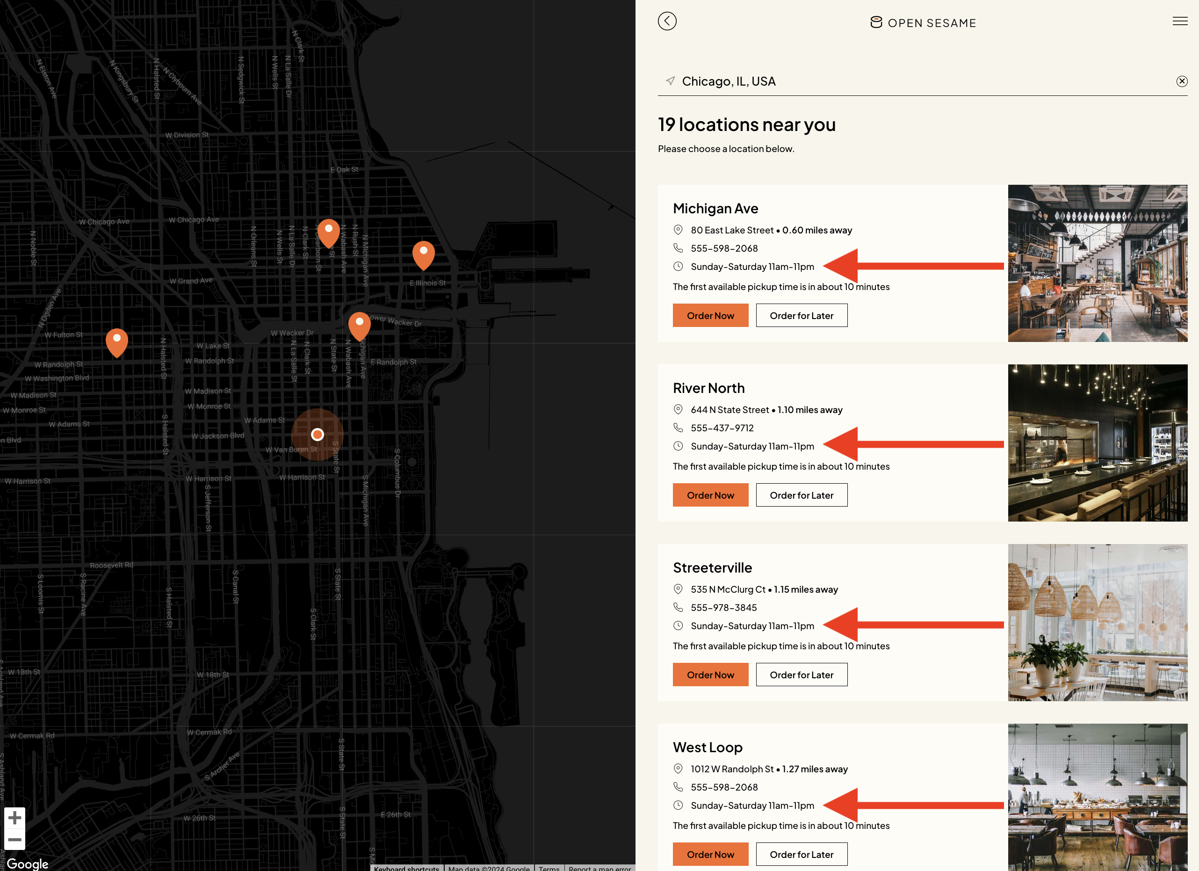Click the clock icon in Streeterville card
The image size is (1199, 871).
(x=677, y=625)
